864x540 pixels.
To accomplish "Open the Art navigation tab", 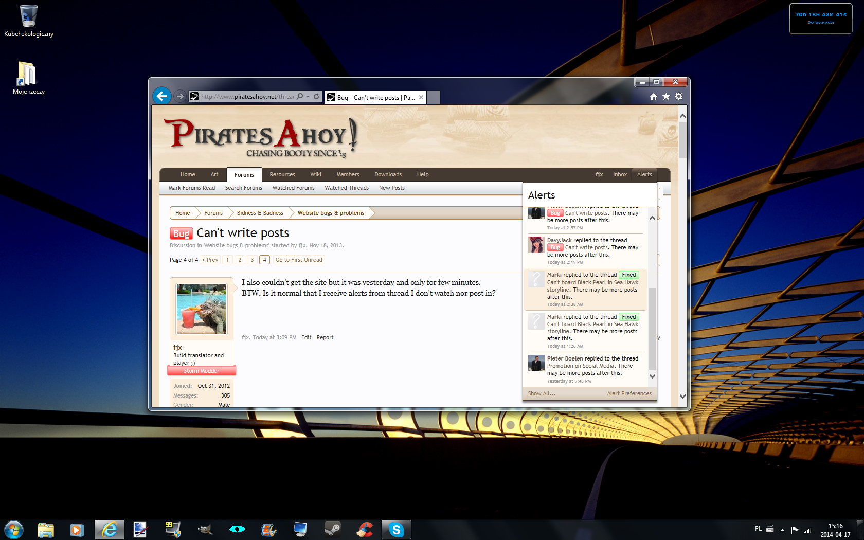I will click(214, 174).
